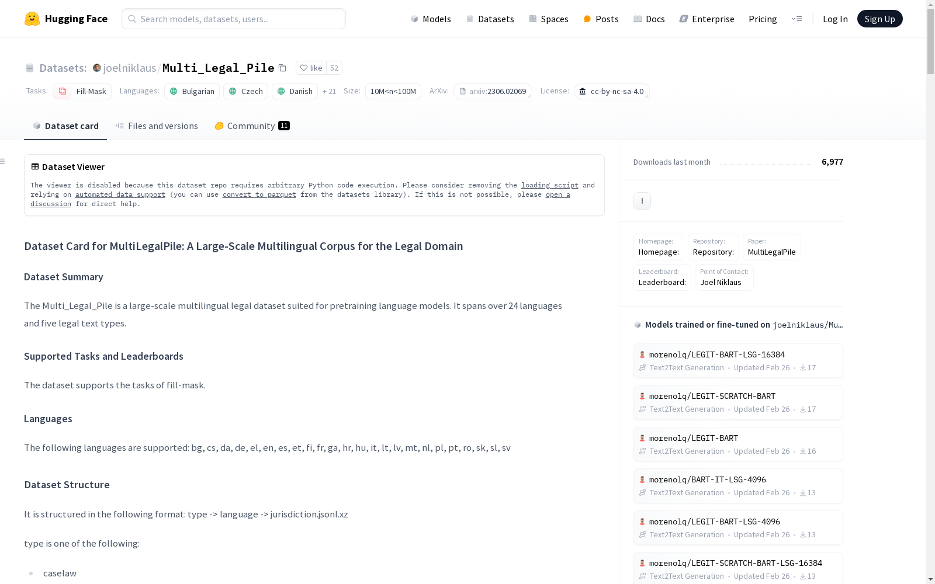Click the Datasets breadcrumb label
Screen dimensions: 935x584
click(63, 68)
